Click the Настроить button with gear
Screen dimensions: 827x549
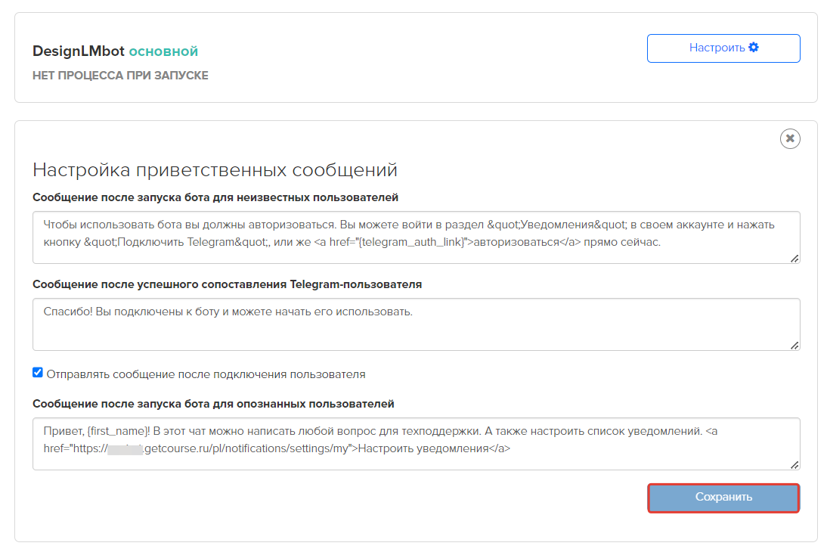pos(723,48)
